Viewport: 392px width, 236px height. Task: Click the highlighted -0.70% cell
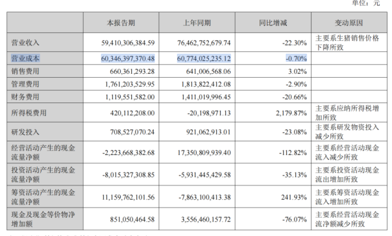click(x=296, y=58)
